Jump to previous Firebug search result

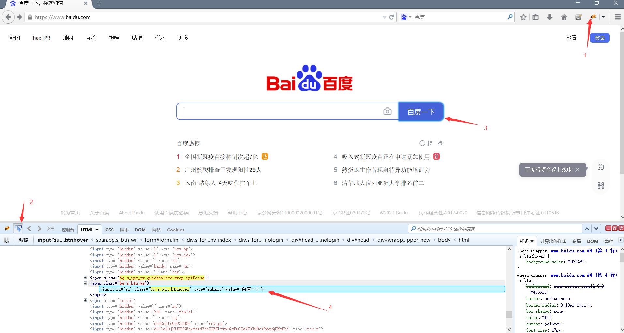tap(586, 229)
